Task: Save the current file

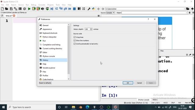Action: point(11,9)
